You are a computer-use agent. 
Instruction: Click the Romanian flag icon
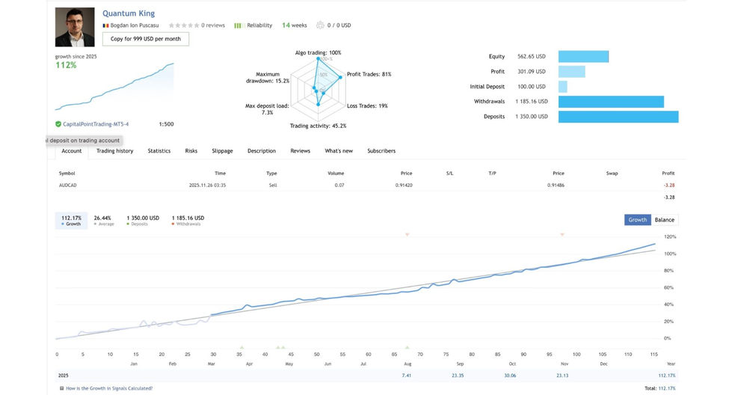tap(105, 25)
